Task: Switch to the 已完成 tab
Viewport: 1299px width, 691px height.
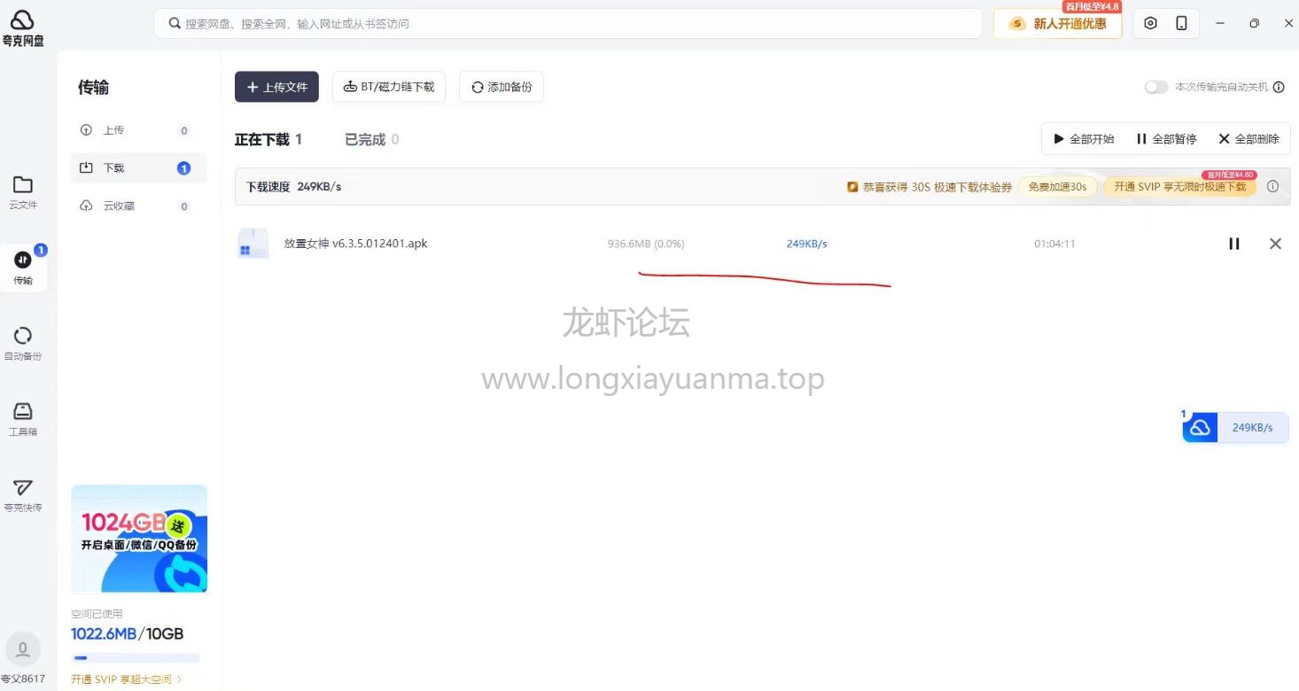Action: point(372,139)
